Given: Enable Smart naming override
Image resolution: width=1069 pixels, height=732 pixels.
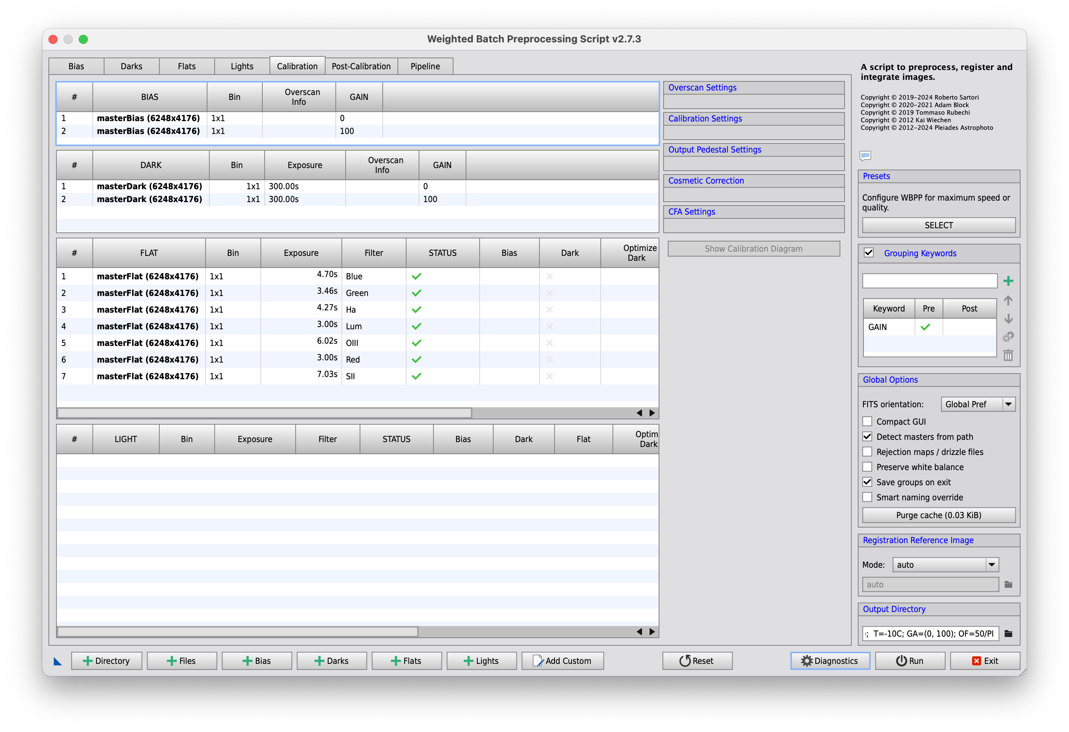Looking at the screenshot, I should 867,497.
